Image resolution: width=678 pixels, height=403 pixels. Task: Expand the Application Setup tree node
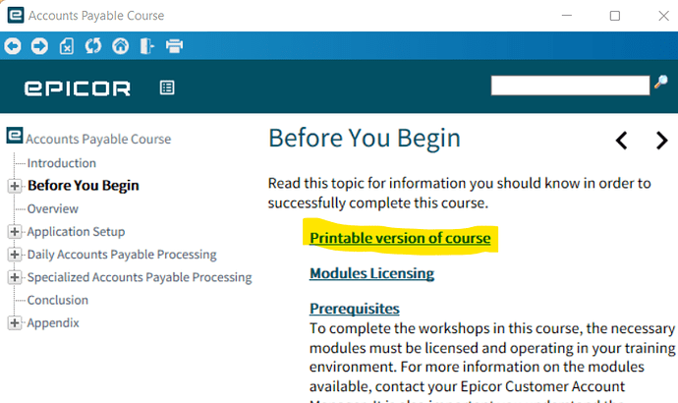[15, 232]
